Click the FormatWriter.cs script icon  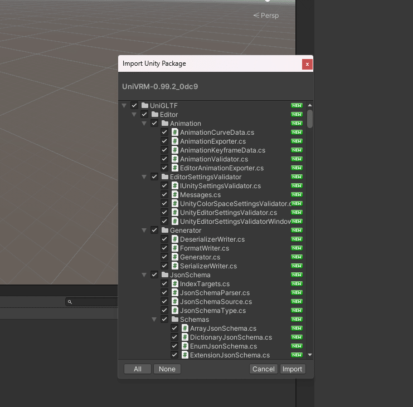175,248
